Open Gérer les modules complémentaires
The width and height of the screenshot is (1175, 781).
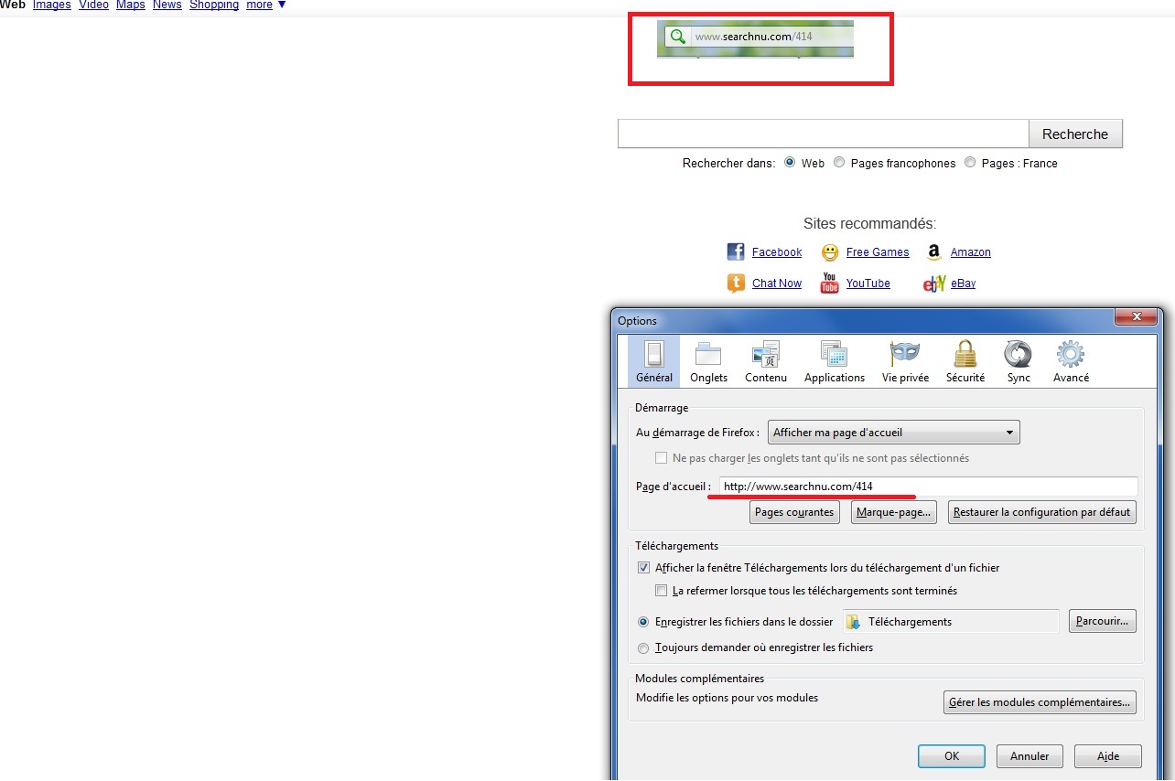click(1039, 702)
